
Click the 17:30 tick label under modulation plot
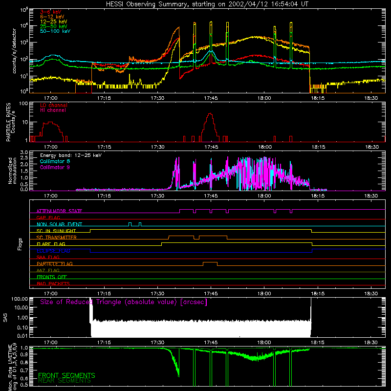pos(157,196)
